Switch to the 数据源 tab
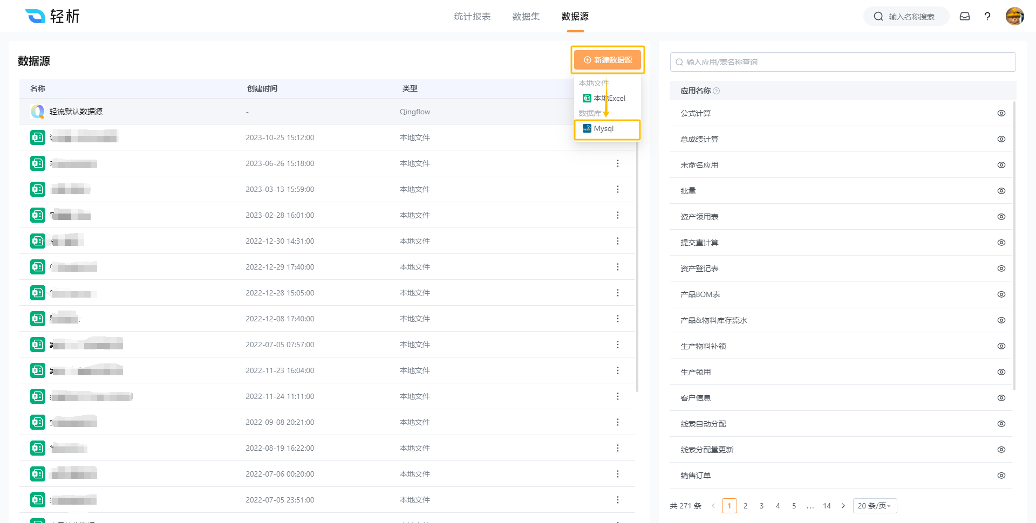Image resolution: width=1036 pixels, height=523 pixels. pos(575,17)
